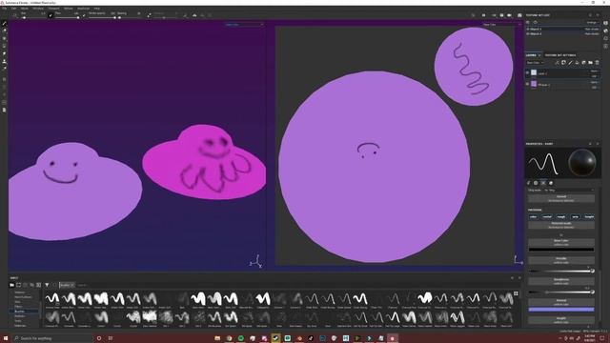The height and width of the screenshot is (343, 610).
Task: Add a mask using layers toolbar icon
Action: pos(563,63)
